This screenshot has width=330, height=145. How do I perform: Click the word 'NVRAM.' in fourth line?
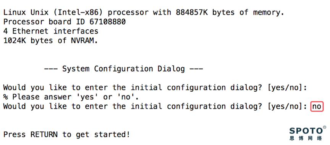click(85, 41)
